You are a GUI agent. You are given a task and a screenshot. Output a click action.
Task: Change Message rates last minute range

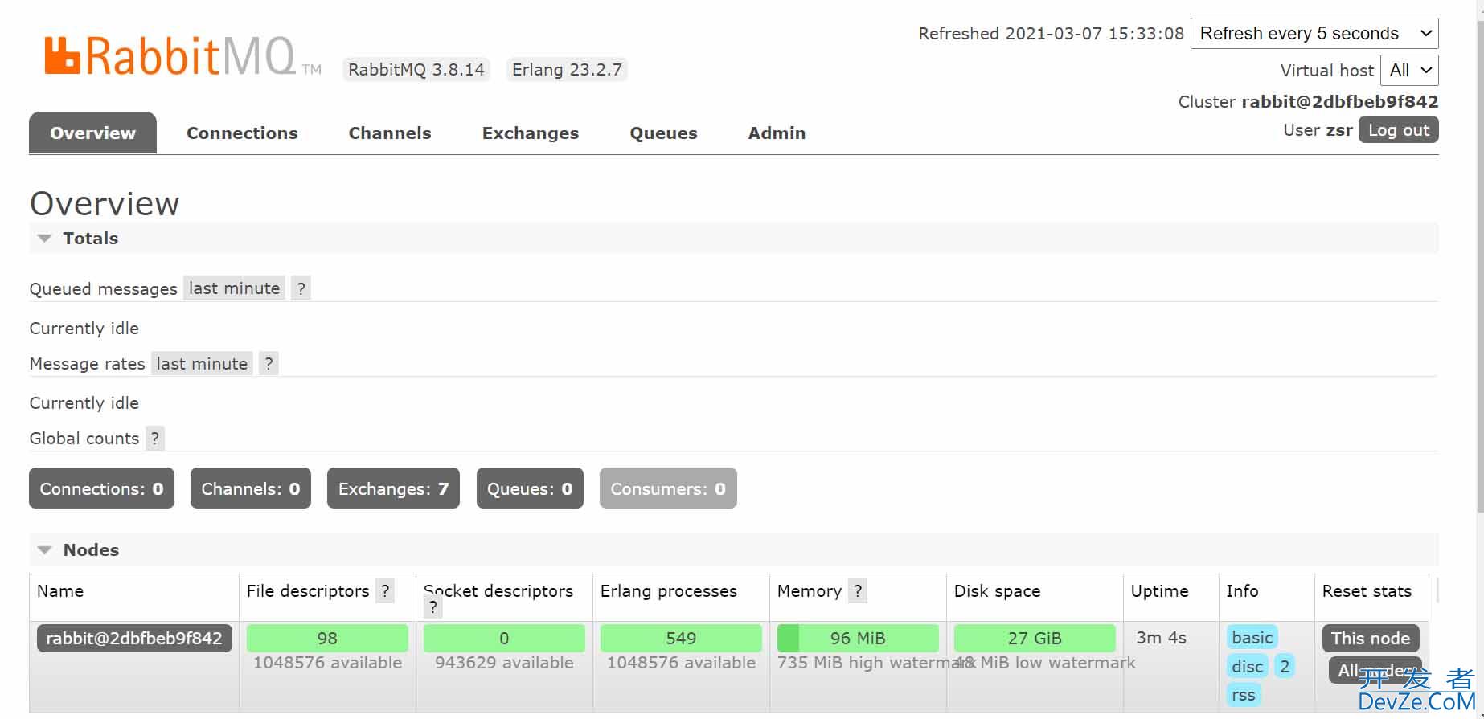click(x=202, y=363)
